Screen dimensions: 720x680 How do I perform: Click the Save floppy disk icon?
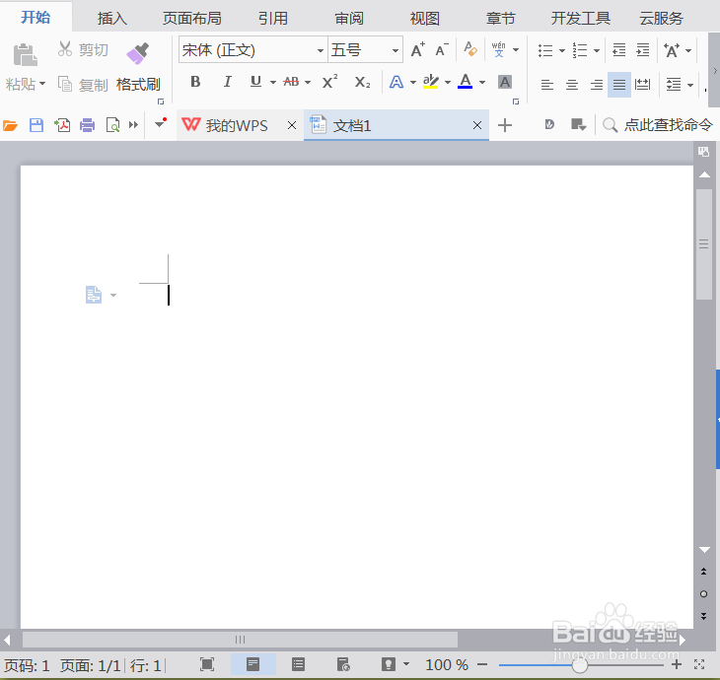(36, 125)
